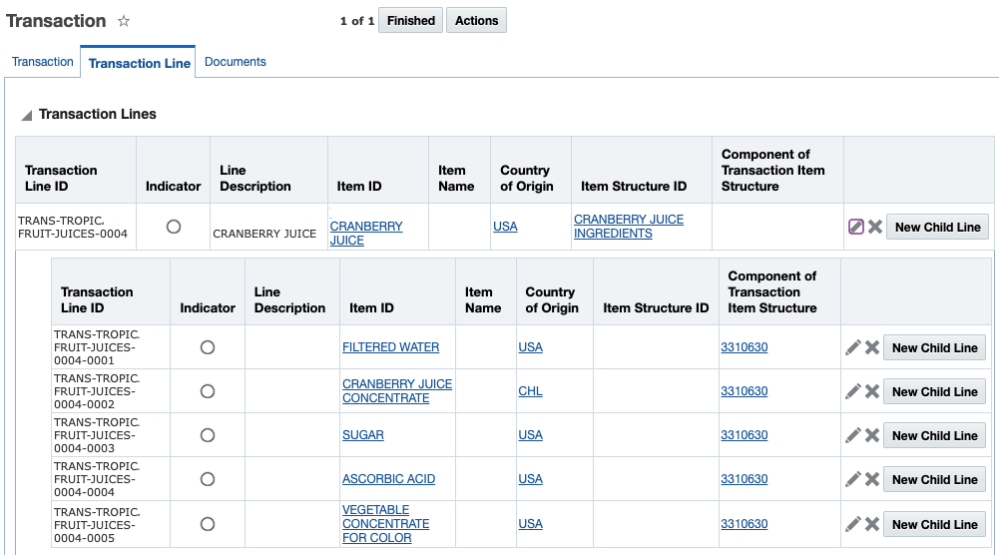The width and height of the screenshot is (999, 555).
Task: Click the Finished button
Action: (x=410, y=21)
